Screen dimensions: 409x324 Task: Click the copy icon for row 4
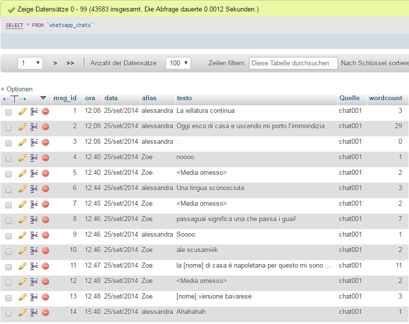(34, 157)
